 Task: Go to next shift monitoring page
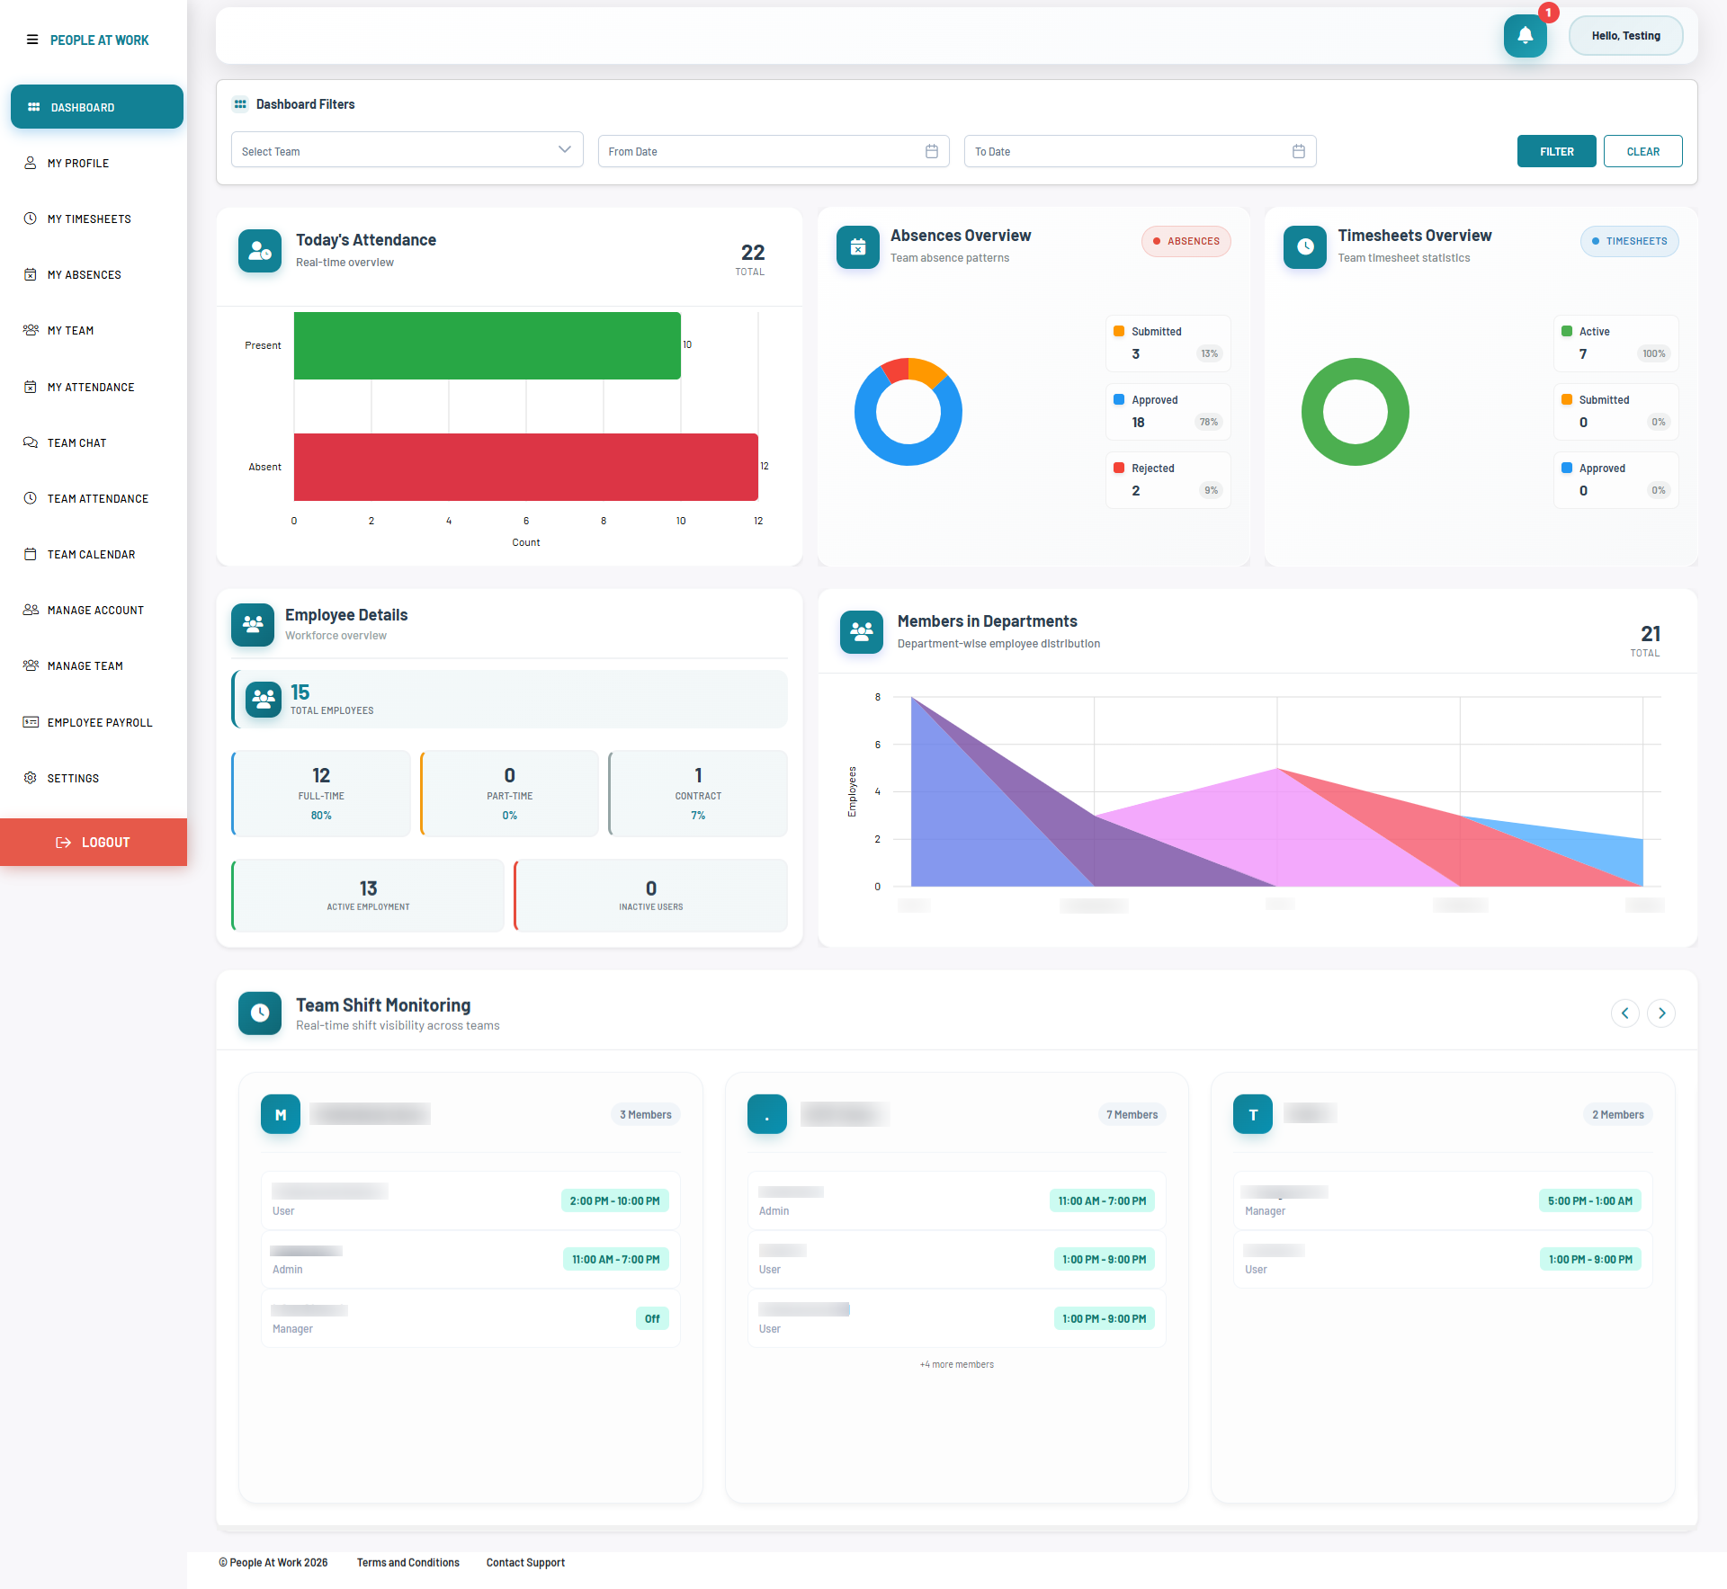[x=1661, y=1013]
